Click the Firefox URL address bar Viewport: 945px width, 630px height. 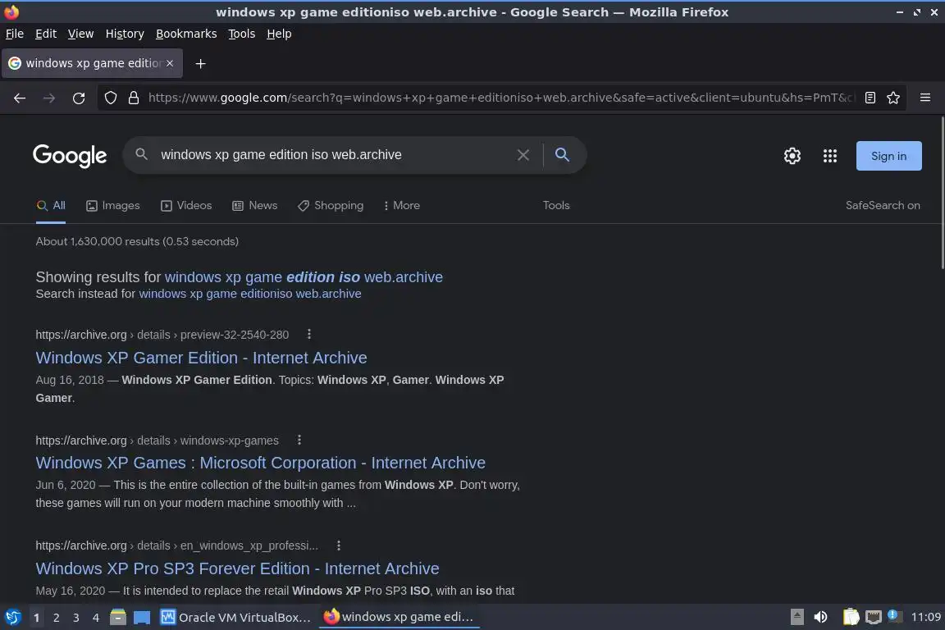tap(500, 98)
